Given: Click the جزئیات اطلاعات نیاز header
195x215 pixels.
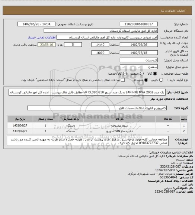Looking at the screenshot, I should point(173,11).
